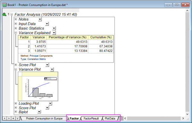This screenshot has height=123, width=192.
Task: Collapse the Variance Explained section
Action: [16, 33]
